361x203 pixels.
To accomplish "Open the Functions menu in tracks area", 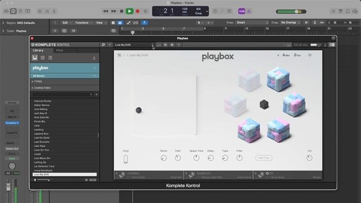I will click(83, 23).
